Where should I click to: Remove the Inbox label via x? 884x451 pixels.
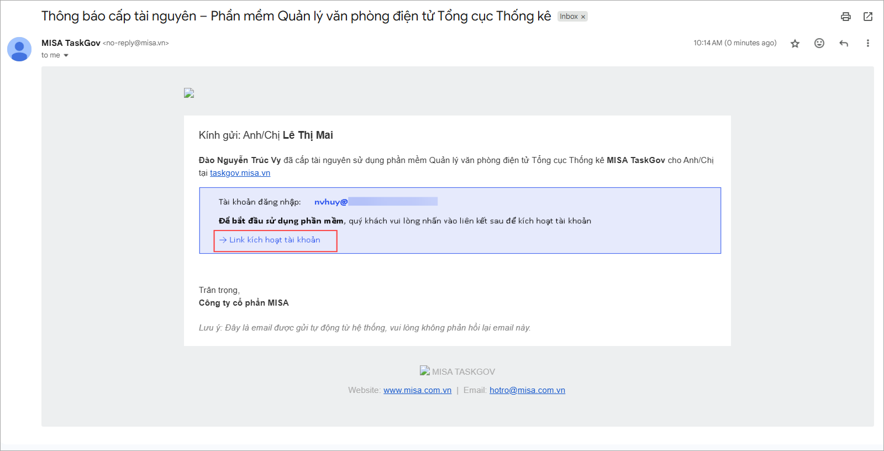(x=583, y=17)
